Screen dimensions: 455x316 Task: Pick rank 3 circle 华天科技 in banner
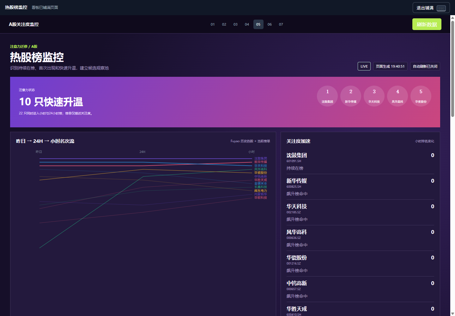point(374,96)
